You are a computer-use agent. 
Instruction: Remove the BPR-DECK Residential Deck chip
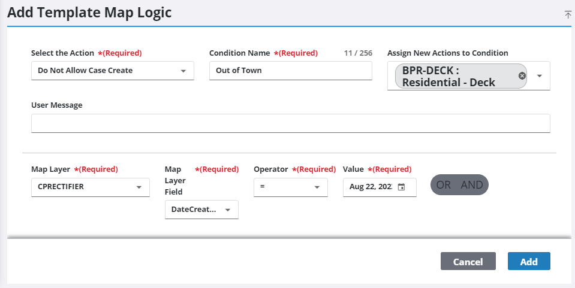click(522, 76)
